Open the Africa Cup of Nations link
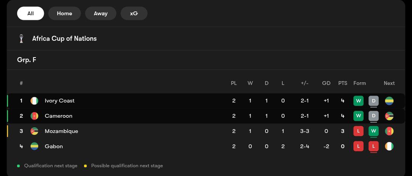This screenshot has width=412, height=176. [64, 38]
